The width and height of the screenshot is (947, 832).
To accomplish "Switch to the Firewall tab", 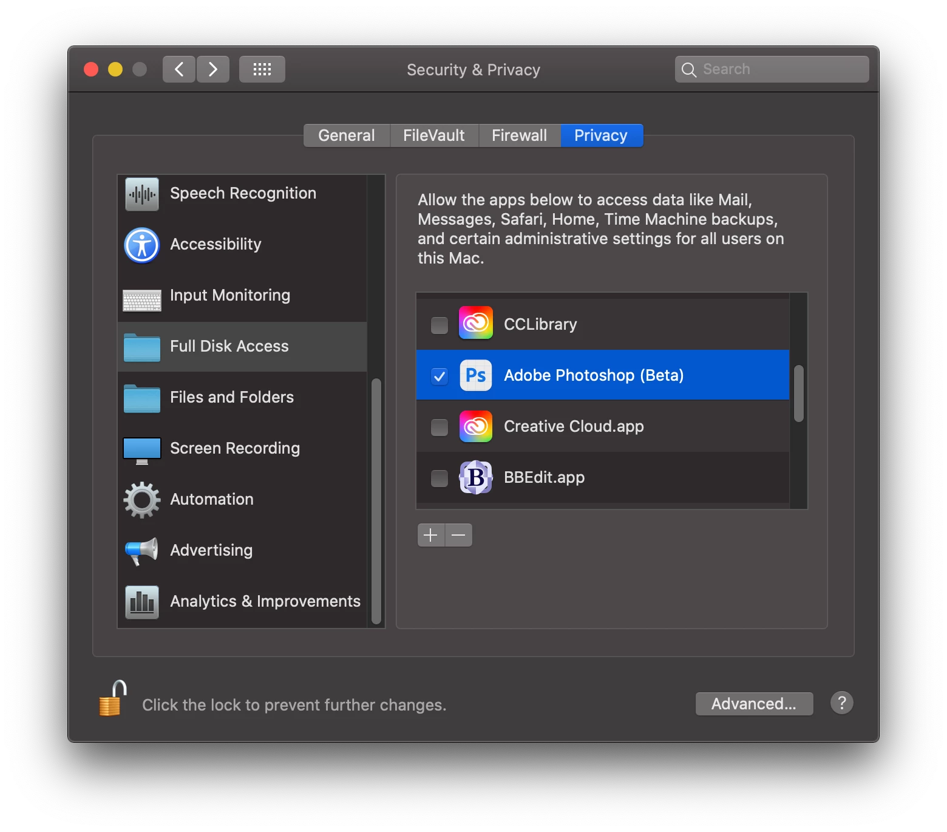I will 520,135.
